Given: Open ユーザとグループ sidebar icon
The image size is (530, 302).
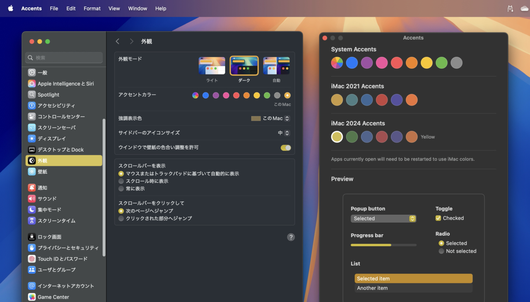Looking at the screenshot, I should pyautogui.click(x=32, y=270).
